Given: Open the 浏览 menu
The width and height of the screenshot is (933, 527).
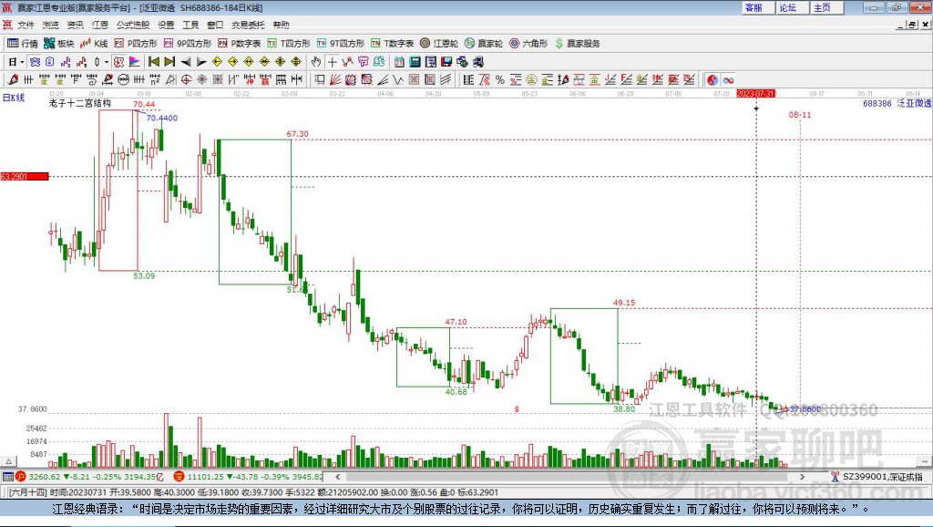Looking at the screenshot, I should (51, 25).
